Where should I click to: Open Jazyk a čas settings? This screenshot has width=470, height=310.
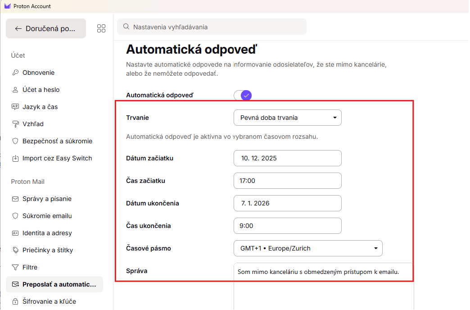pos(15,107)
